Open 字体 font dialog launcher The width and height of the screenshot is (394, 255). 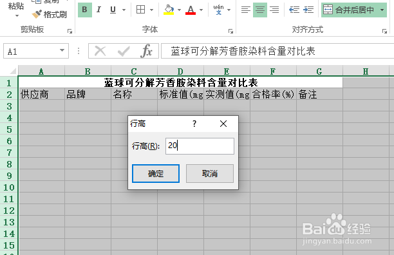click(x=230, y=31)
